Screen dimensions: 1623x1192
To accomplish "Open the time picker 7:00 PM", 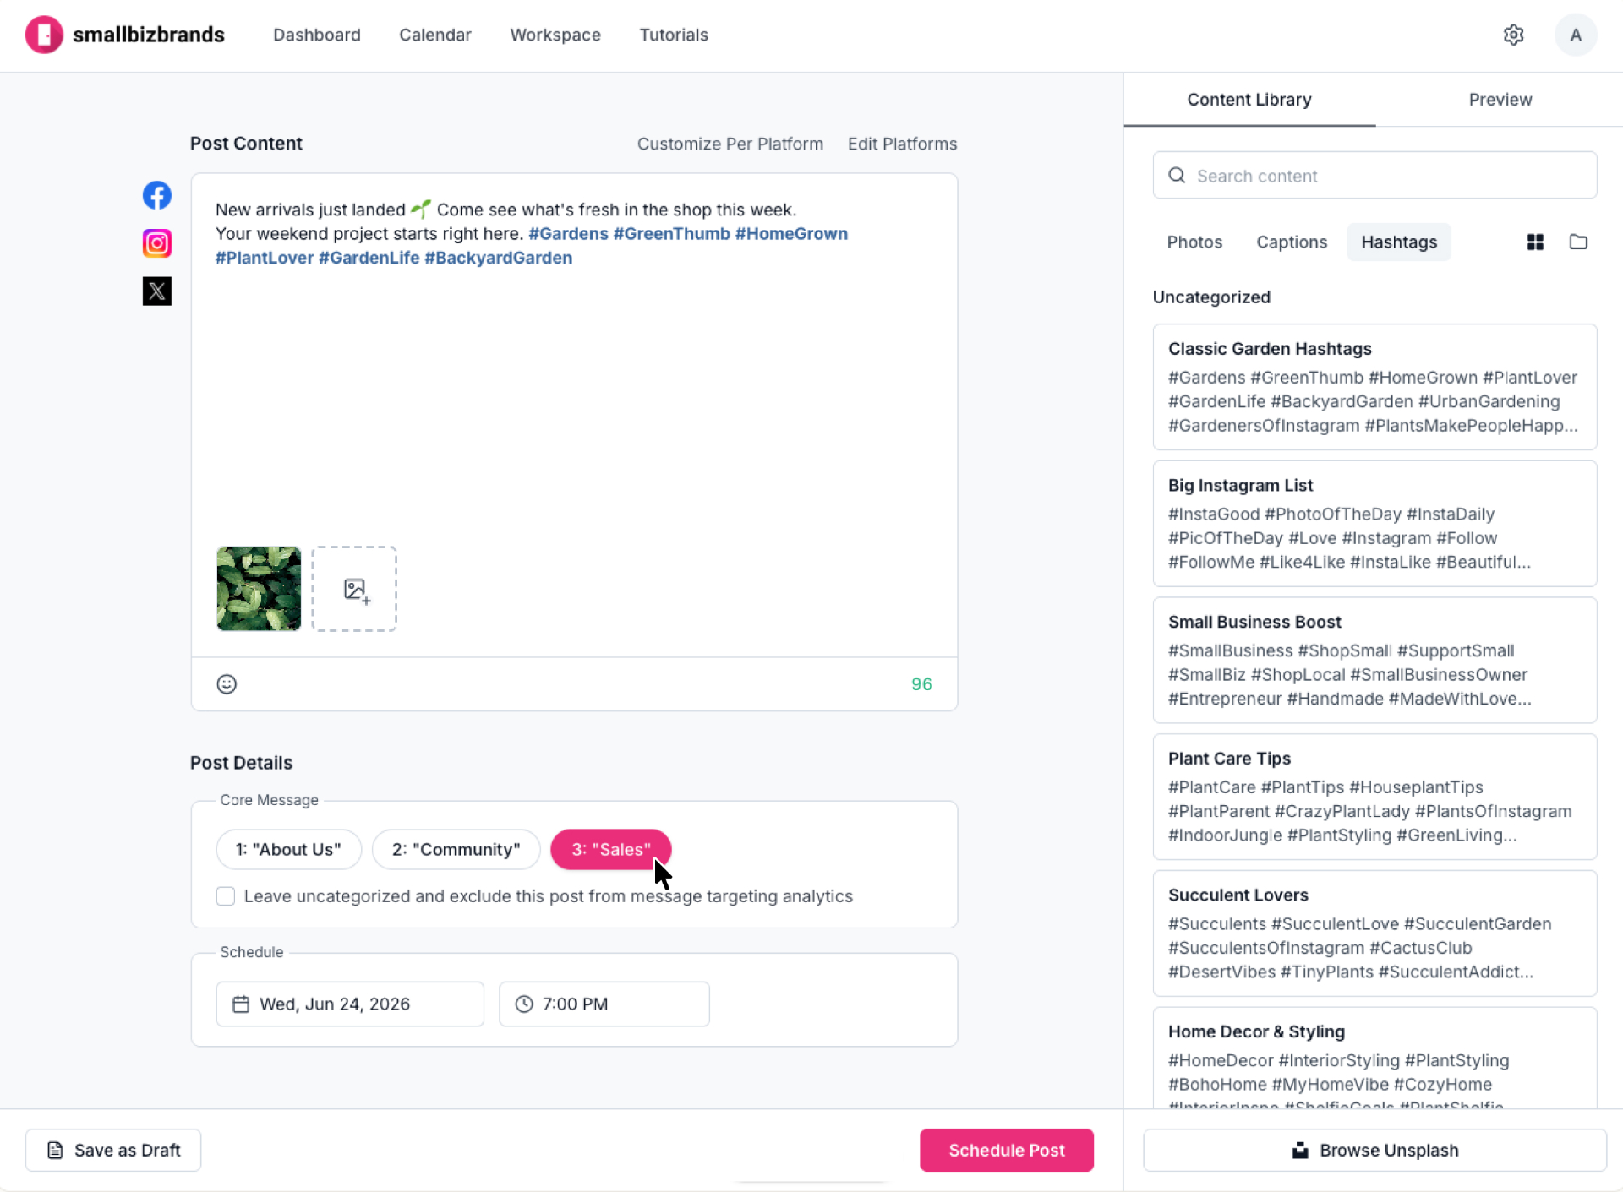I will tap(604, 1004).
